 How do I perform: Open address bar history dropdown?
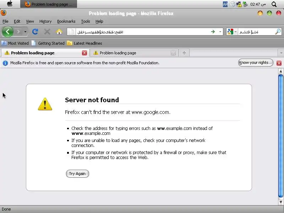(x=220, y=32)
